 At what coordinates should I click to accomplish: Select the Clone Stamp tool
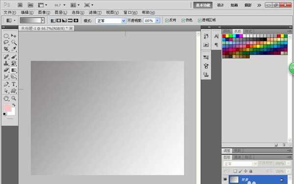[6, 63]
